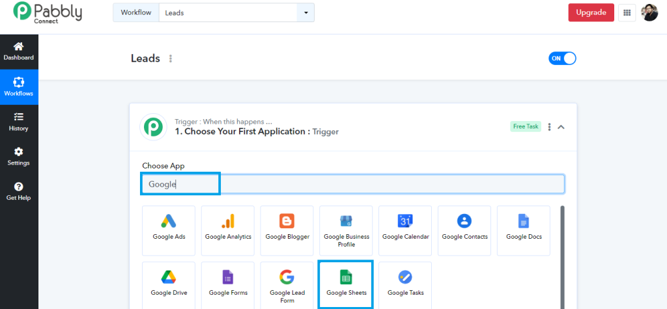Image resolution: width=667 pixels, height=309 pixels.
Task: Select the Google Business Profile app
Action: click(x=347, y=231)
